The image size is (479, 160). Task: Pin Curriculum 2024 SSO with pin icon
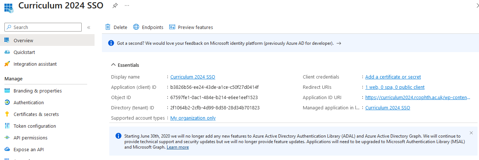click(x=115, y=6)
